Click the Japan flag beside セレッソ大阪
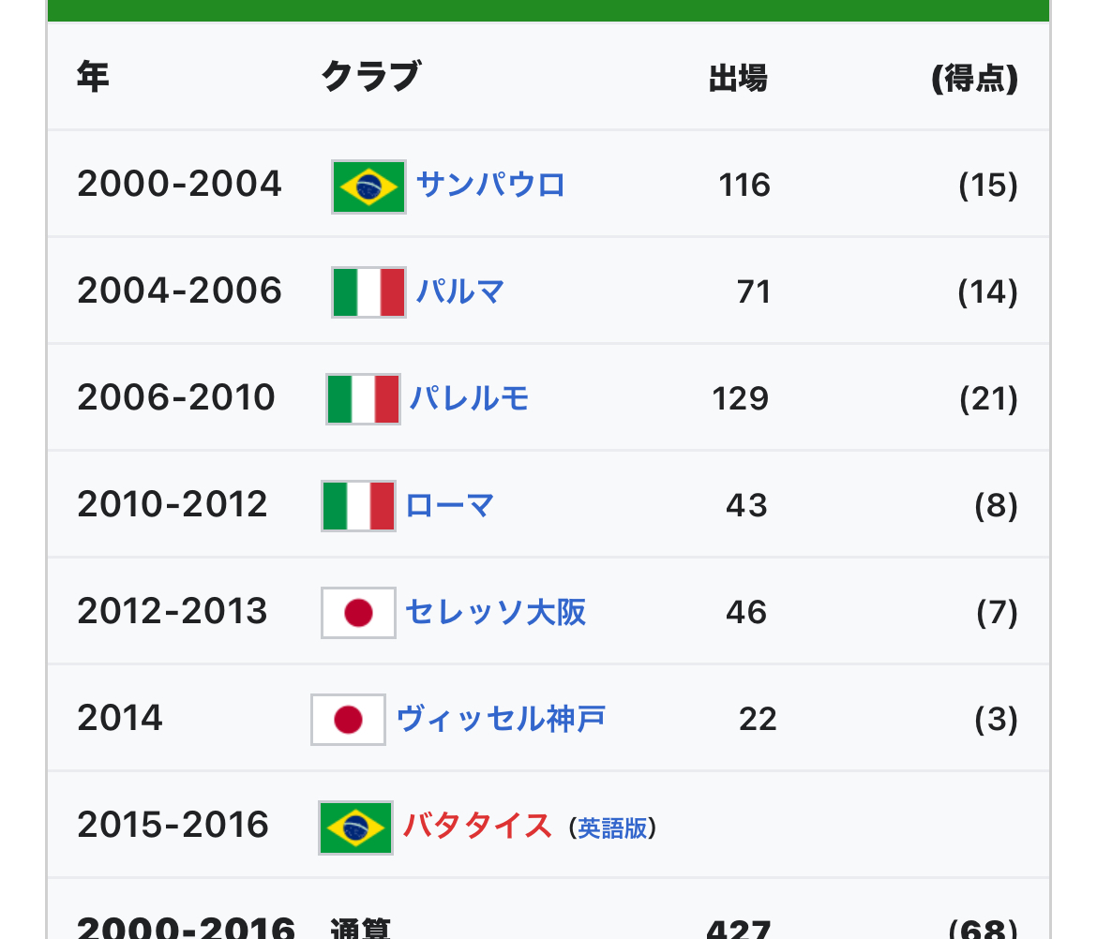This screenshot has width=1097, height=939. tap(358, 613)
